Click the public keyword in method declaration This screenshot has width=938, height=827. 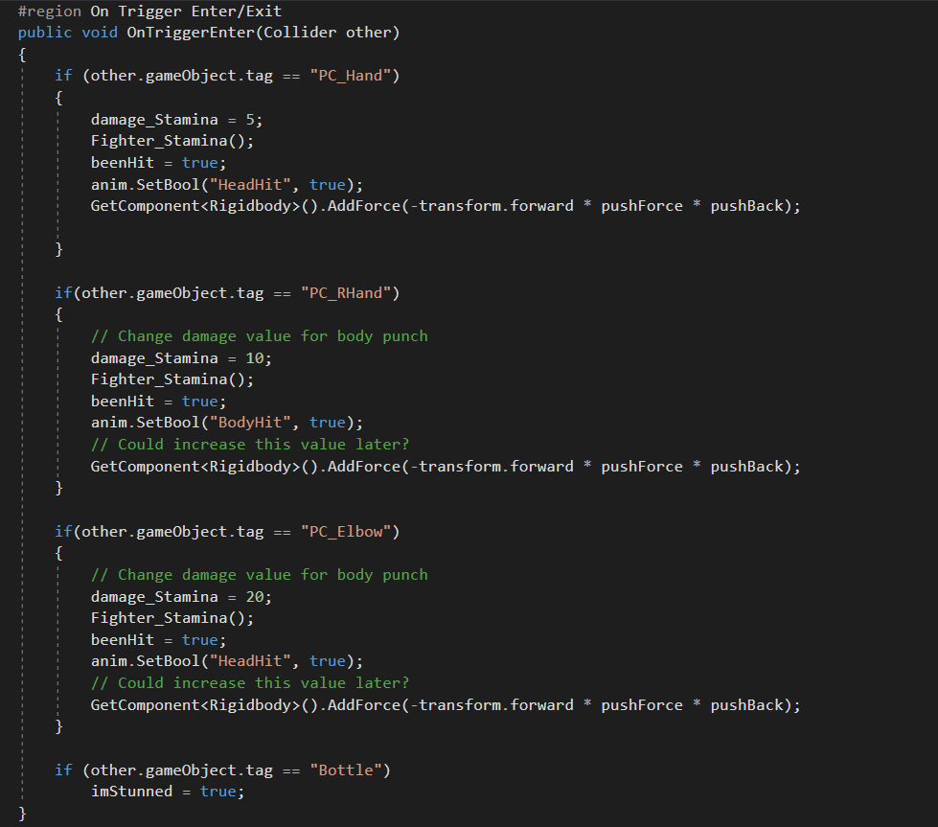coord(45,33)
